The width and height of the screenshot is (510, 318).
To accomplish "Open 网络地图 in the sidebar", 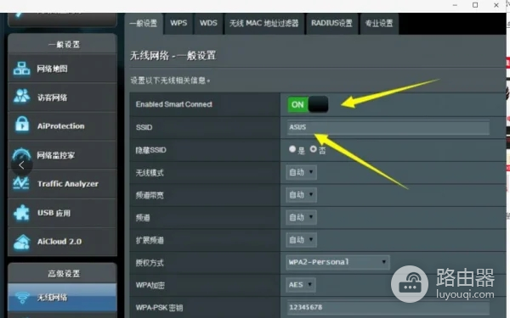I will [x=52, y=69].
